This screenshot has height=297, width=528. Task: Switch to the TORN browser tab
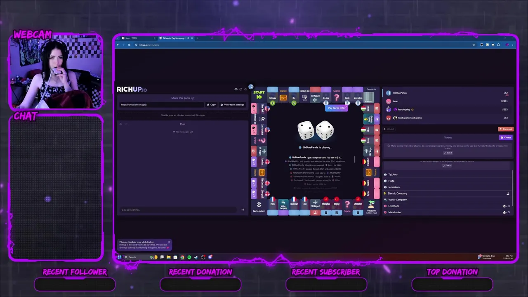[x=138, y=38]
